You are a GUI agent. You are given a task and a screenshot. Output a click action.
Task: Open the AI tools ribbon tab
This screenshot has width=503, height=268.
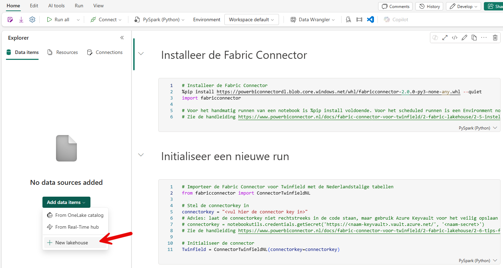(x=56, y=6)
